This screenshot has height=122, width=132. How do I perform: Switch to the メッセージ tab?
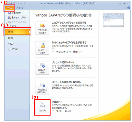pos(20,8)
